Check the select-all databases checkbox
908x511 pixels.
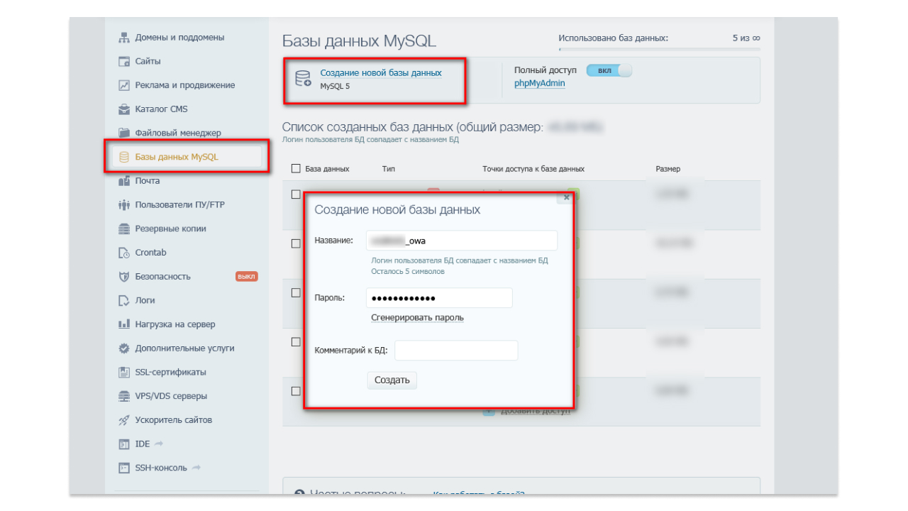pos(296,169)
